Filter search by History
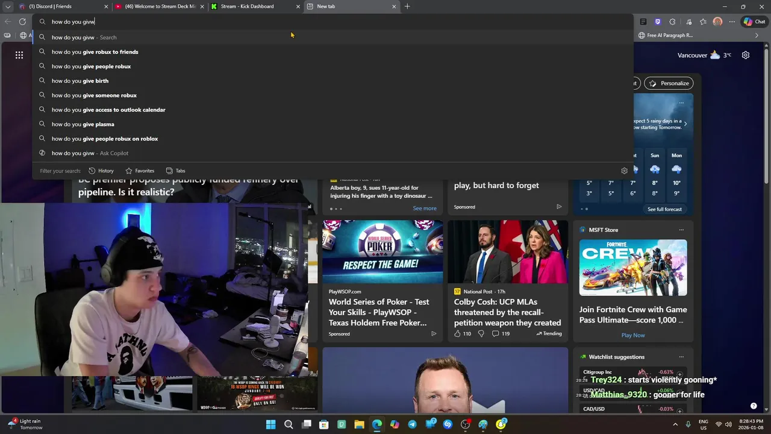 [101, 171]
